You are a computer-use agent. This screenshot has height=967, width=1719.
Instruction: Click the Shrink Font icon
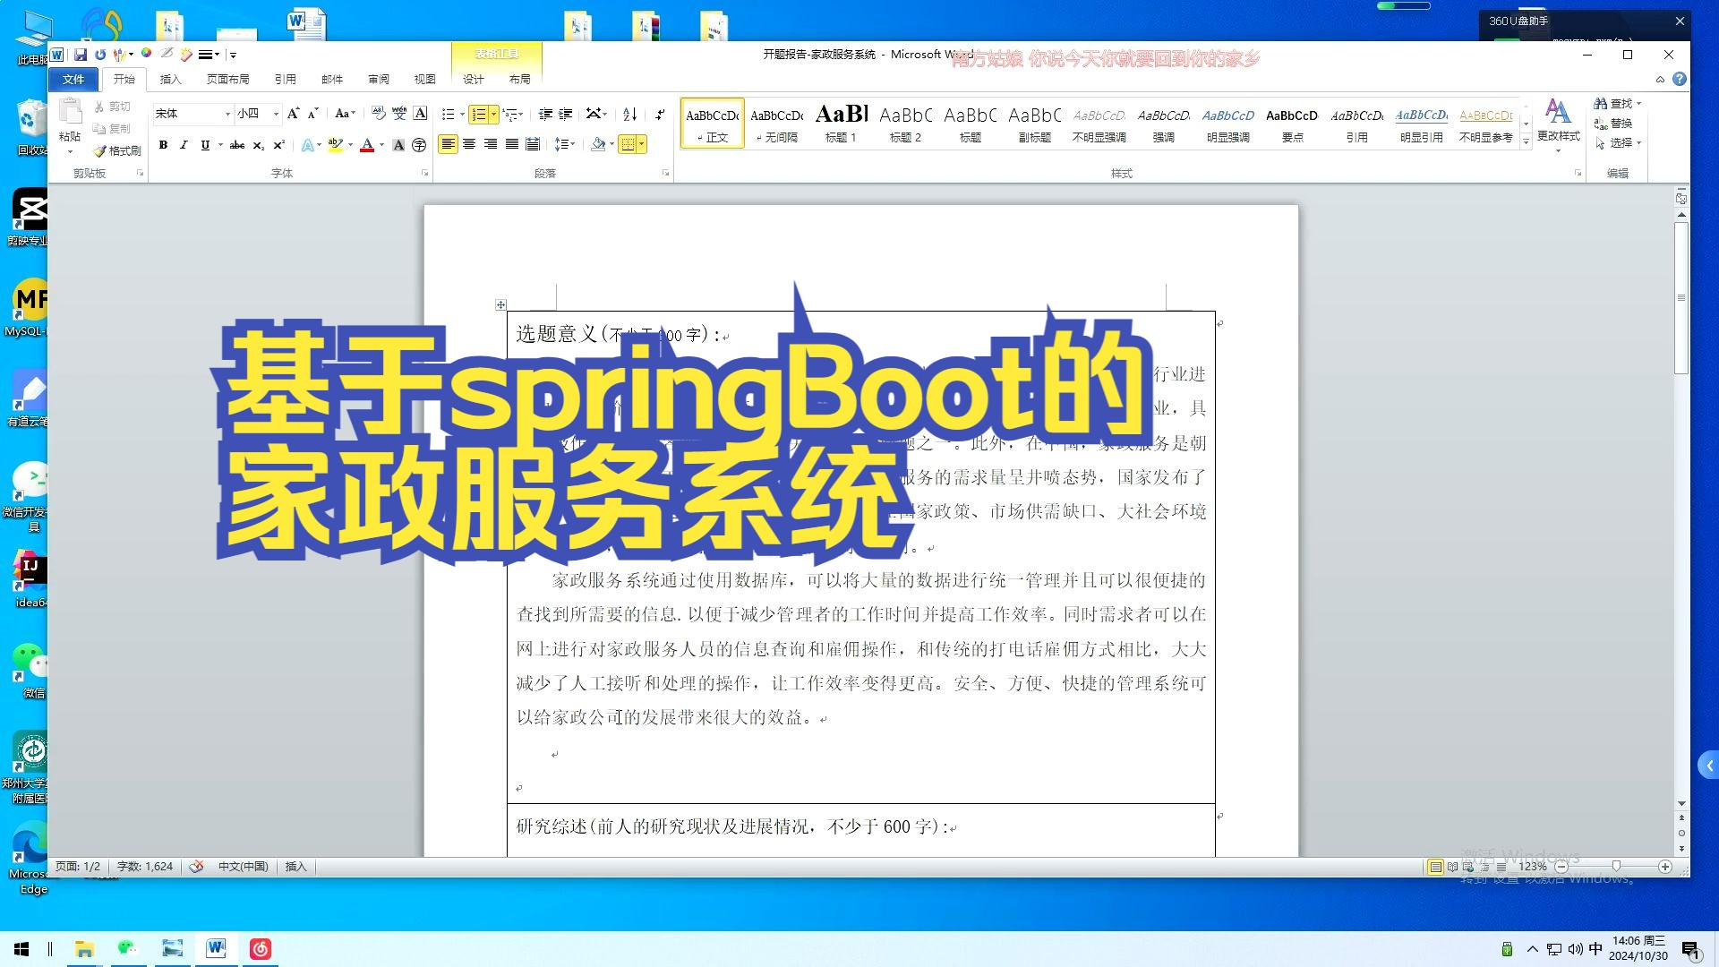coord(312,114)
